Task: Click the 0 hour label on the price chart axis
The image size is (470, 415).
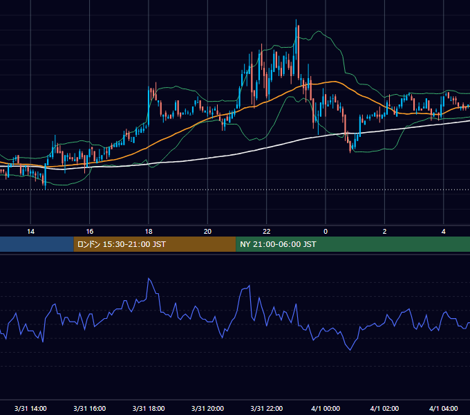Action: 326,232
